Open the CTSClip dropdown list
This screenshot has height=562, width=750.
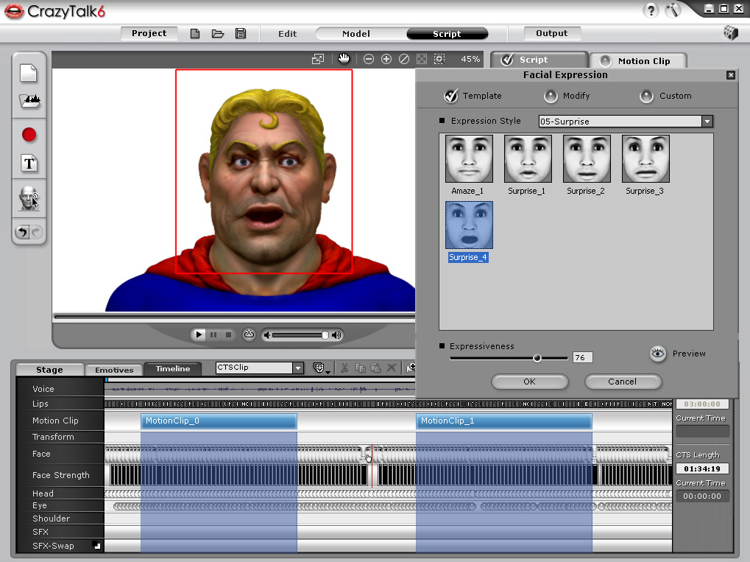point(298,368)
